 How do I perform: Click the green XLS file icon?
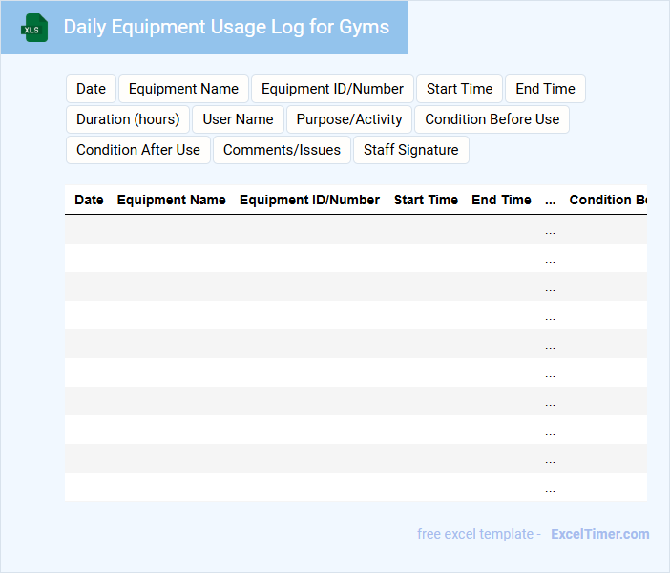click(x=34, y=28)
